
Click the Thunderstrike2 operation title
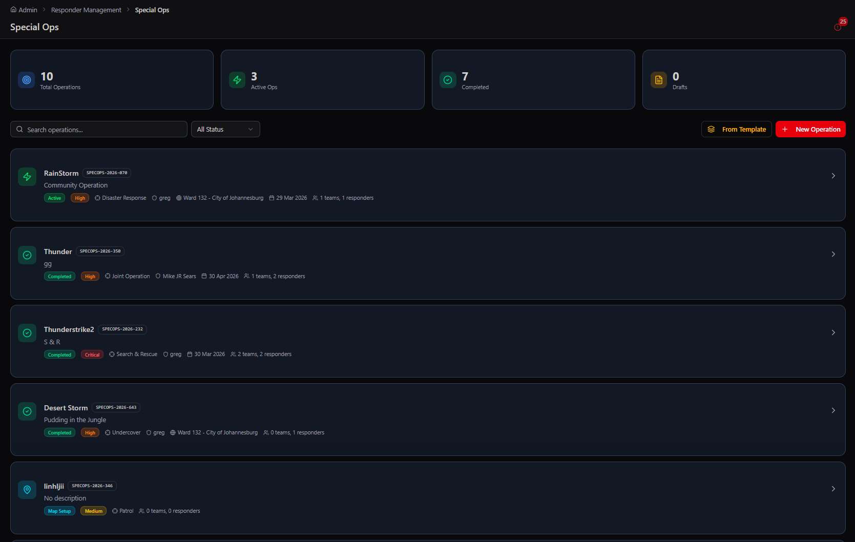click(69, 329)
